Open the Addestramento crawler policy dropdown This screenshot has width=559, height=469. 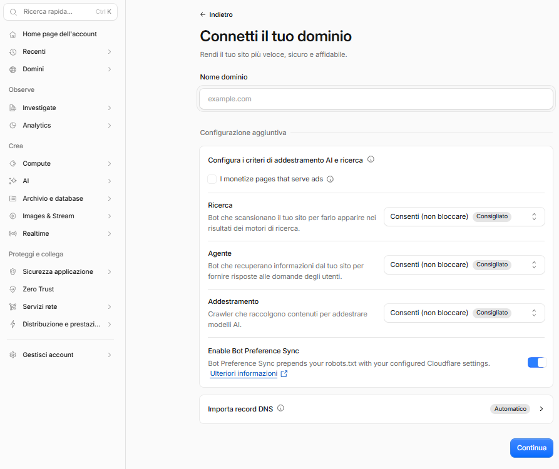tap(464, 313)
